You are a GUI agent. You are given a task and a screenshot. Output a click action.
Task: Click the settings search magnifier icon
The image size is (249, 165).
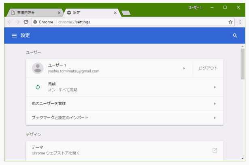235,36
